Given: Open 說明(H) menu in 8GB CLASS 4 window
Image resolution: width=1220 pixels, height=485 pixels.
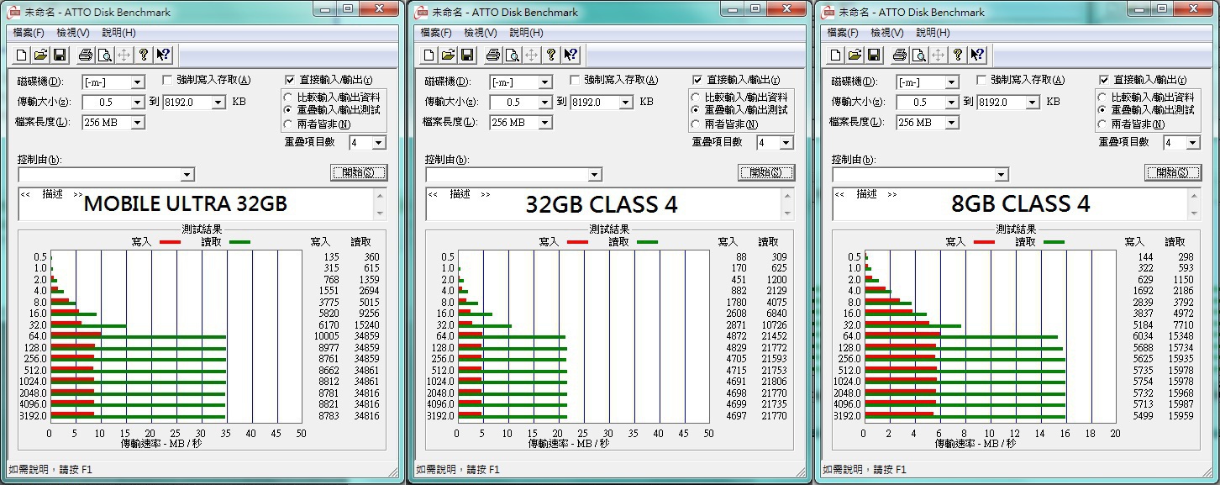Looking at the screenshot, I should pos(933,33).
